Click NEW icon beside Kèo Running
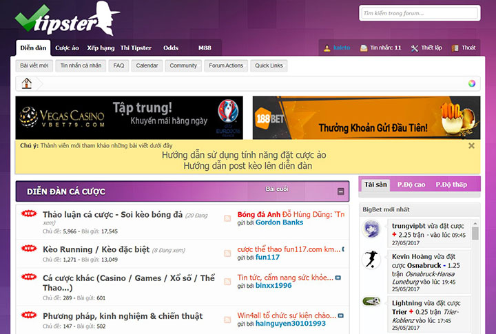This screenshot has height=334, width=496. click(29, 249)
